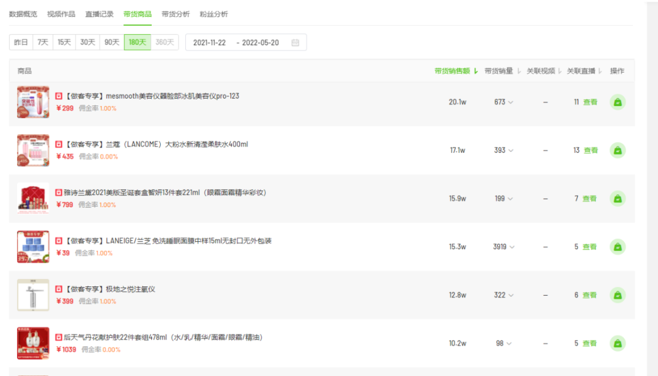
Task: Open the mesmooth美容仪 product thumbnail
Action: (x=33, y=102)
